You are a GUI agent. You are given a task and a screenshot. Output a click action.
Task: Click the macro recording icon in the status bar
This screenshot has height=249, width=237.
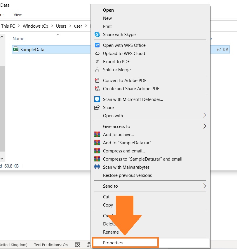click(78, 245)
